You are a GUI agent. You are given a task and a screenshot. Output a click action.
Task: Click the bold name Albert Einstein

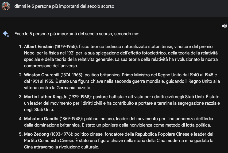pyautogui.click(x=39, y=46)
